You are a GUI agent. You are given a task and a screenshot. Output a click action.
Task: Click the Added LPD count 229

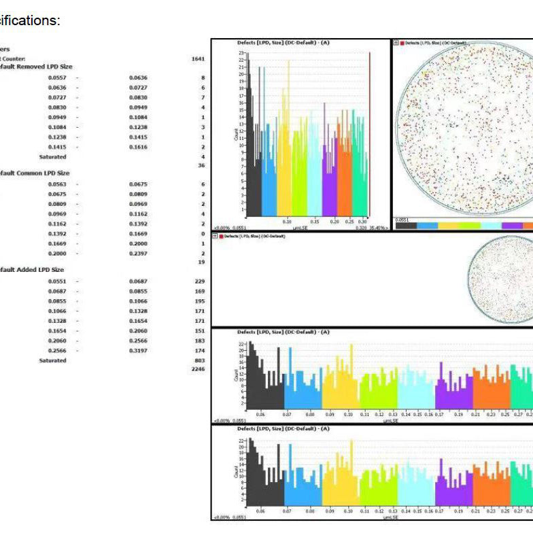[x=200, y=281]
